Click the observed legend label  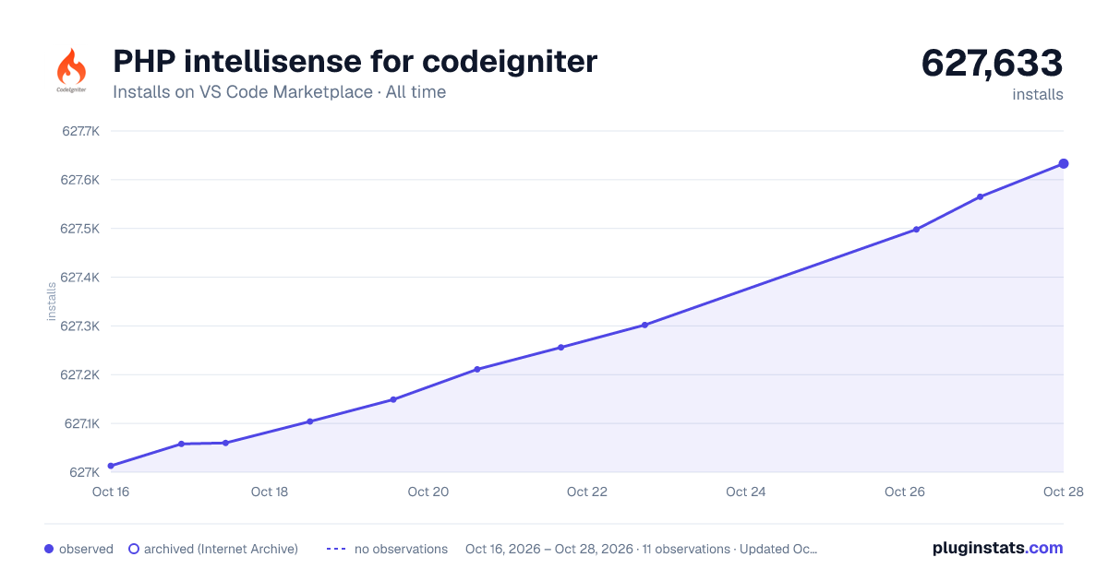(86, 549)
